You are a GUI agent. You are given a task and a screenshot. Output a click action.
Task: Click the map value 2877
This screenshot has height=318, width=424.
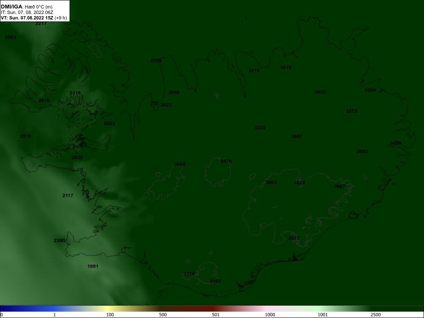[294, 238]
